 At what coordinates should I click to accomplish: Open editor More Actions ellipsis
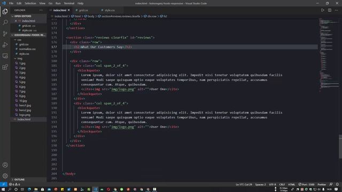click(336, 10)
